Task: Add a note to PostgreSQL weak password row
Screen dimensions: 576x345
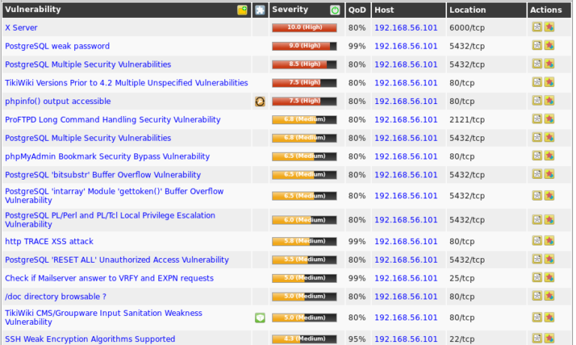Action: (x=537, y=46)
